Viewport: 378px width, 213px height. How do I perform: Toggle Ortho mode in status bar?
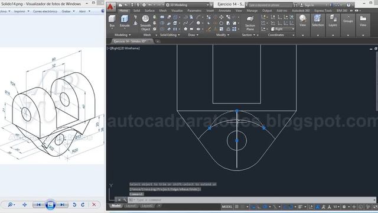259,206
